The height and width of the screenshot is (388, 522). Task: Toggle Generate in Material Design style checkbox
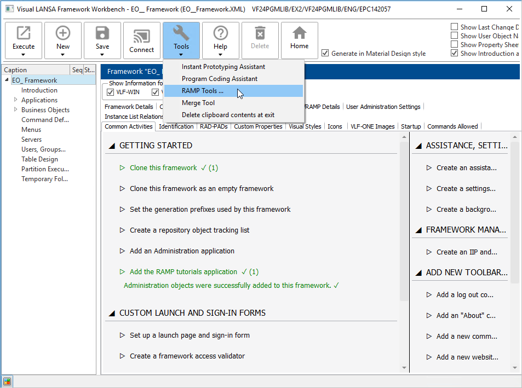click(x=325, y=53)
